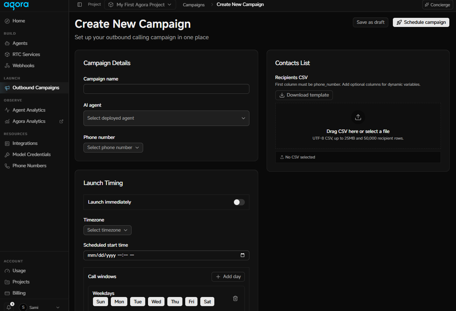
Task: Click the Drag CSV here drop zone
Action: 358,126
